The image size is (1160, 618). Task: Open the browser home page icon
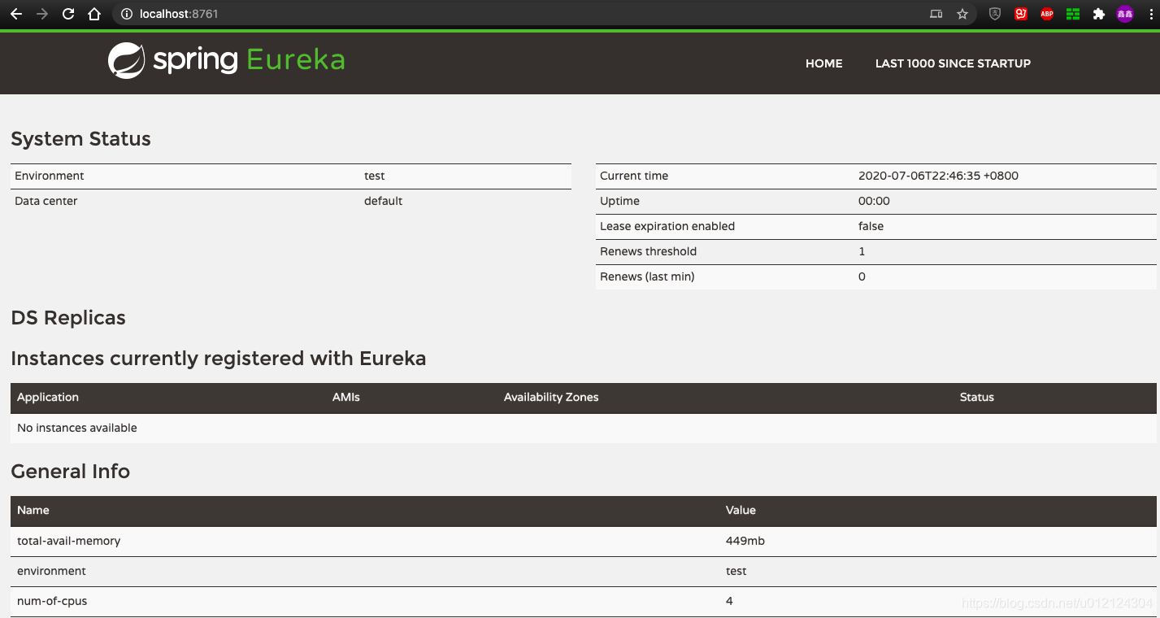click(94, 14)
